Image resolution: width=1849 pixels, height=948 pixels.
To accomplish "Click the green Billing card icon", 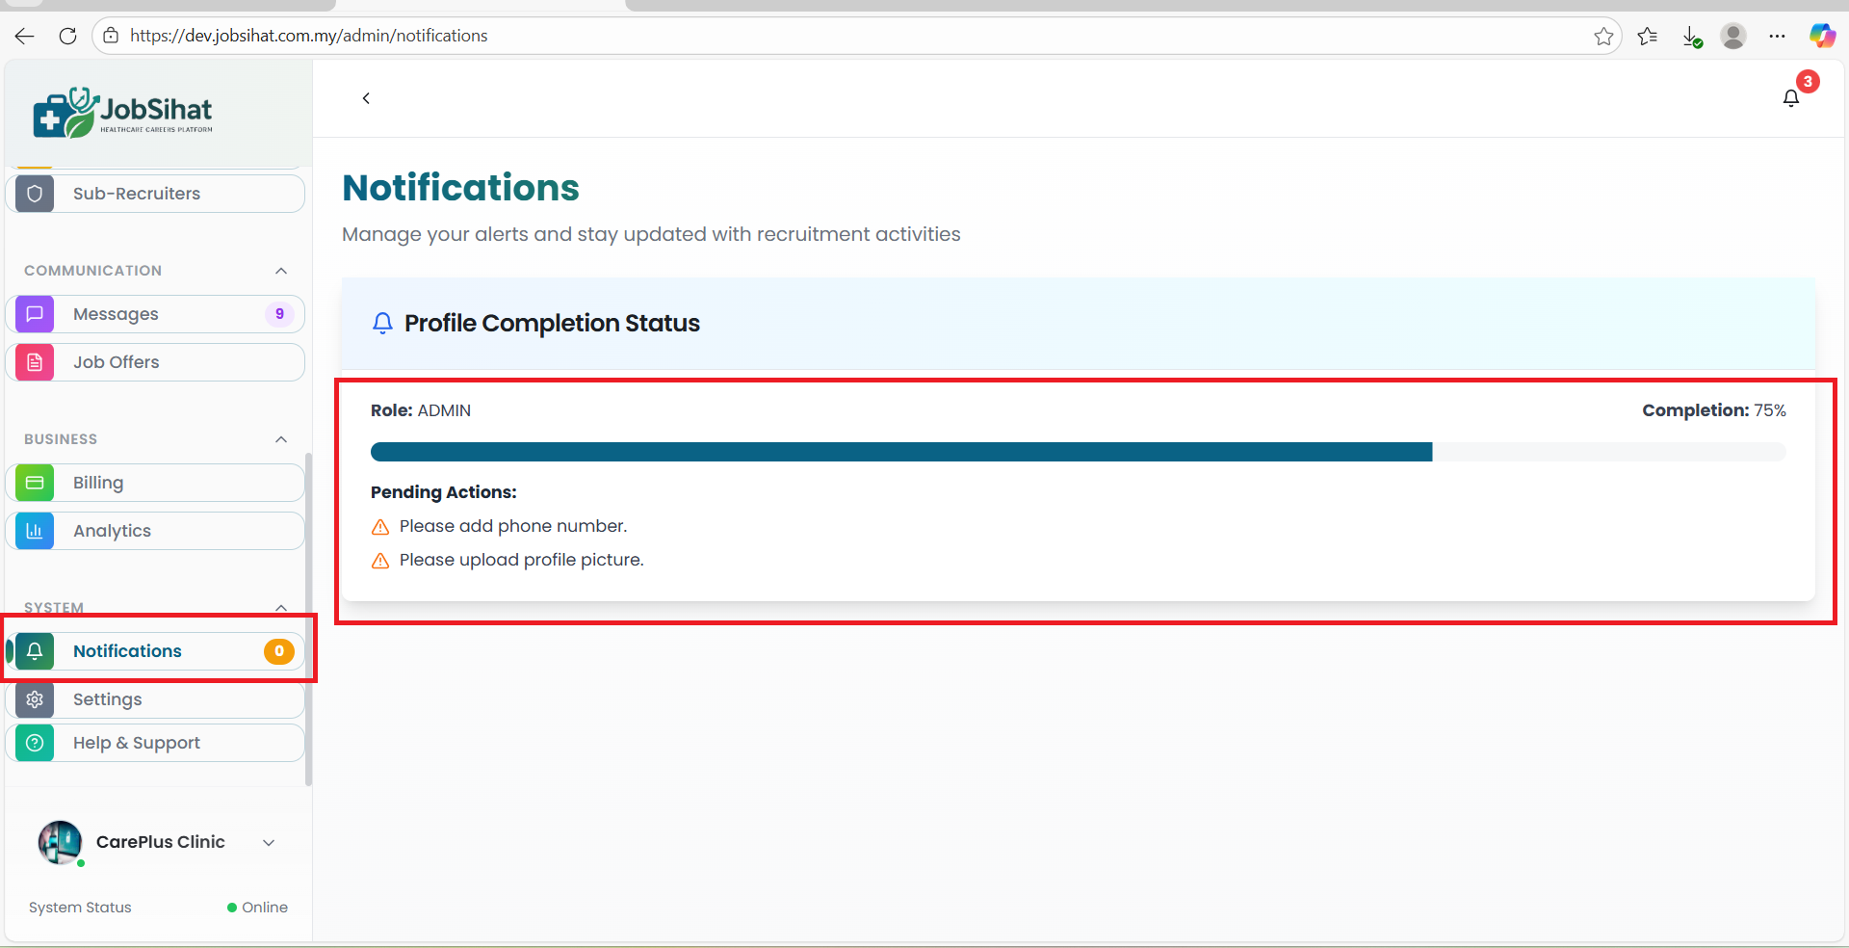I will (35, 483).
